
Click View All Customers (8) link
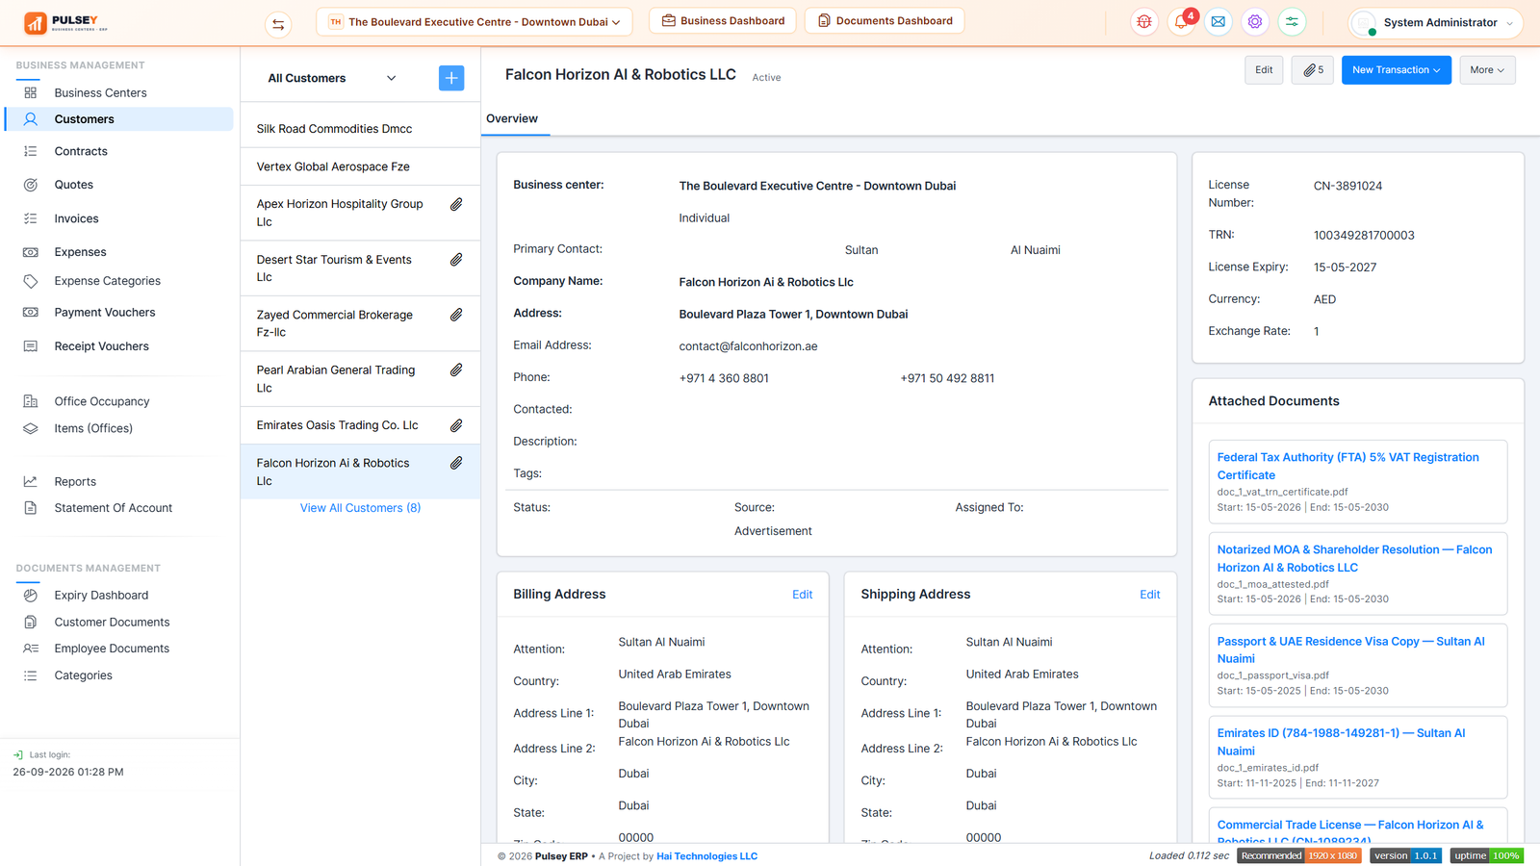coord(360,508)
